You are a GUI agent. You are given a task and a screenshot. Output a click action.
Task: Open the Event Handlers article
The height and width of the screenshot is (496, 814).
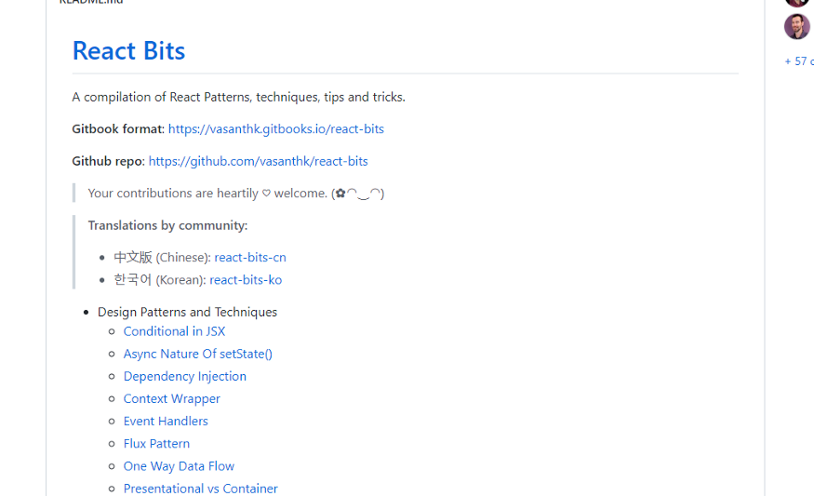[166, 421]
